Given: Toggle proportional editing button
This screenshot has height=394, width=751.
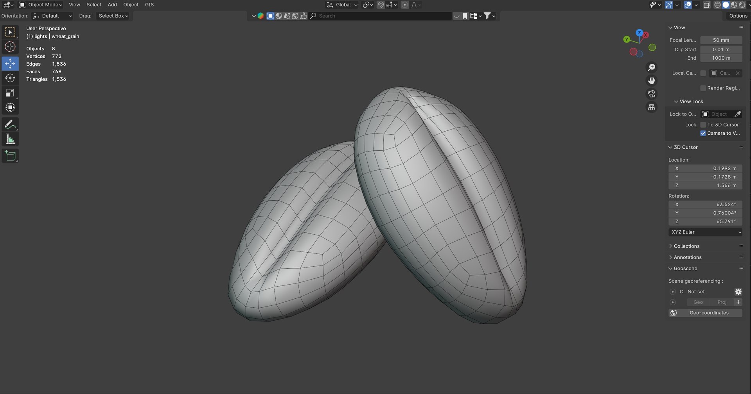Looking at the screenshot, I should point(405,5).
